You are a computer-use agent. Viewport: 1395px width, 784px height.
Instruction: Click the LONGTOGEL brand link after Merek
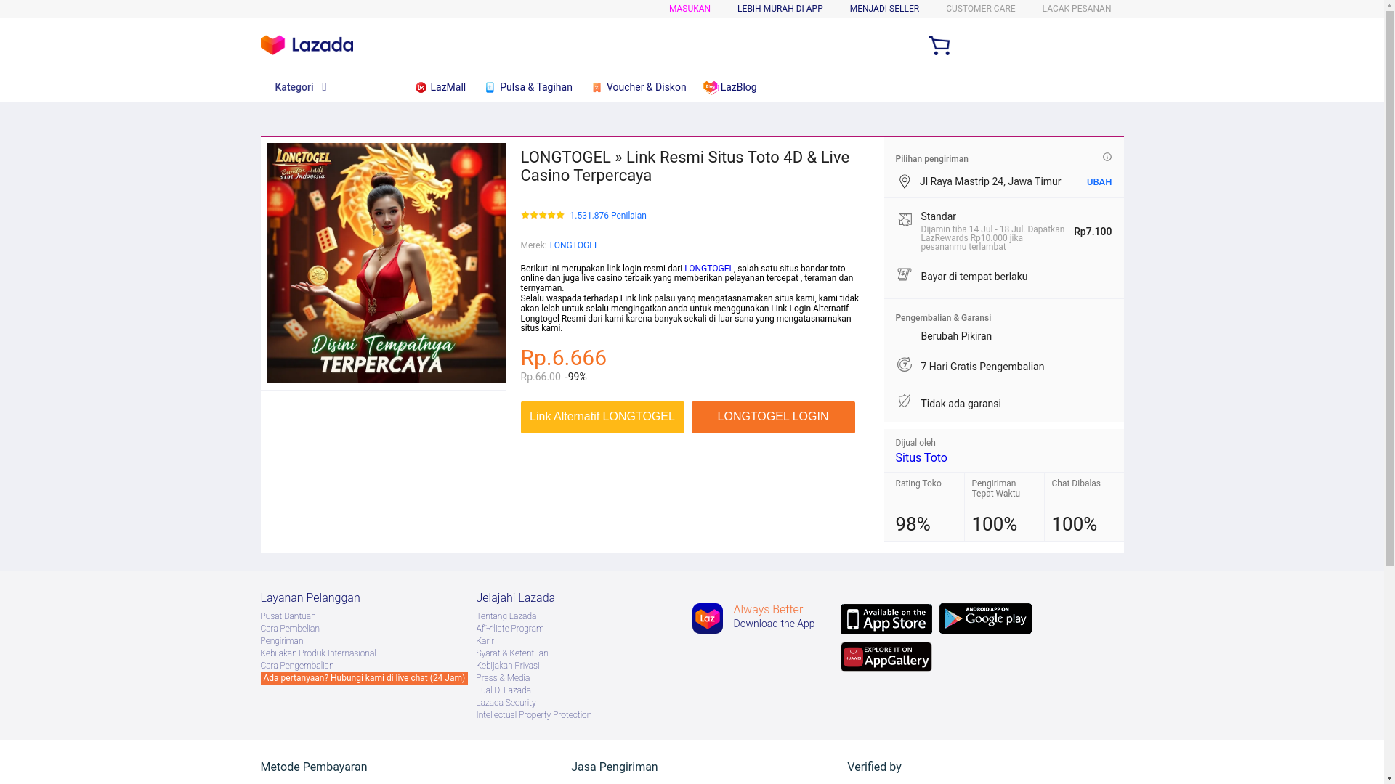tap(574, 245)
